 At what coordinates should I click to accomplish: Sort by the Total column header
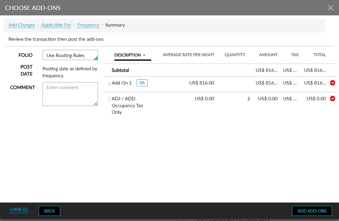320,55
